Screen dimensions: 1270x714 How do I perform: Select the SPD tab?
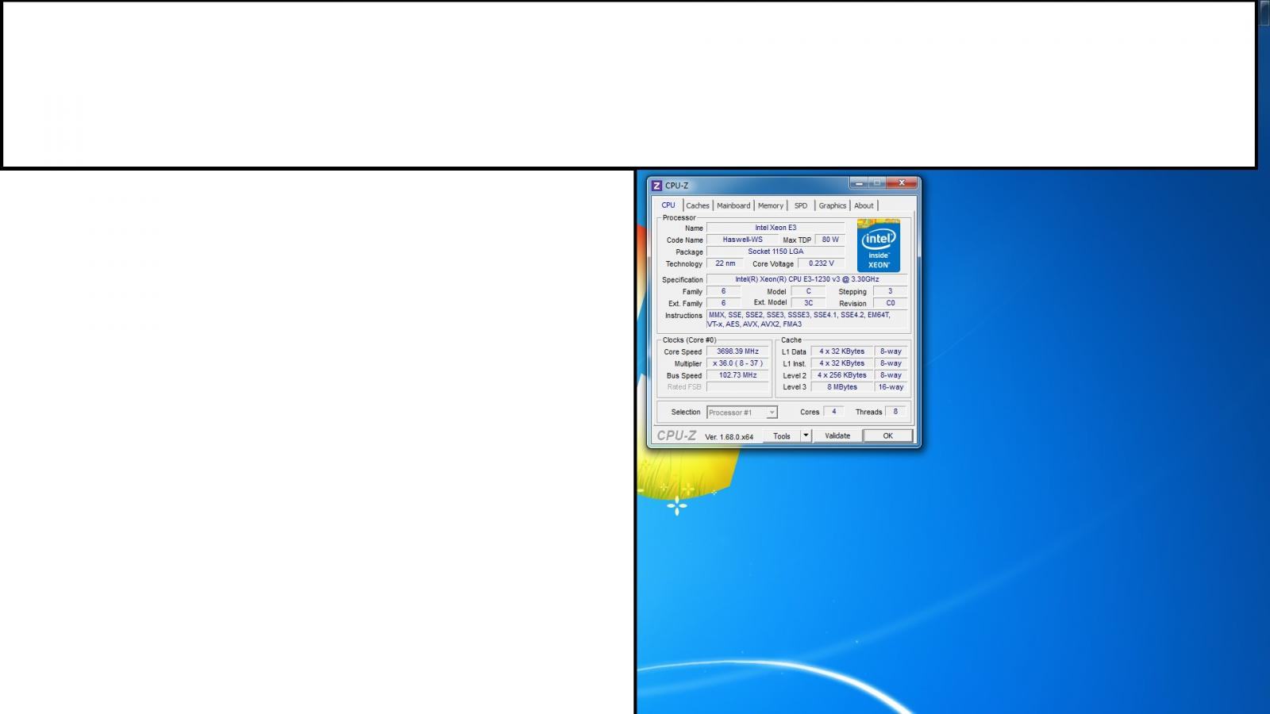(801, 205)
